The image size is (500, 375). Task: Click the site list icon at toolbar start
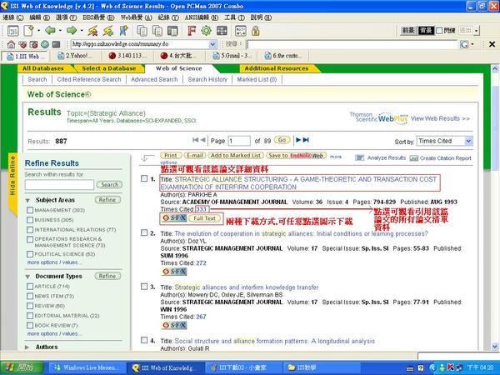(x=12, y=31)
